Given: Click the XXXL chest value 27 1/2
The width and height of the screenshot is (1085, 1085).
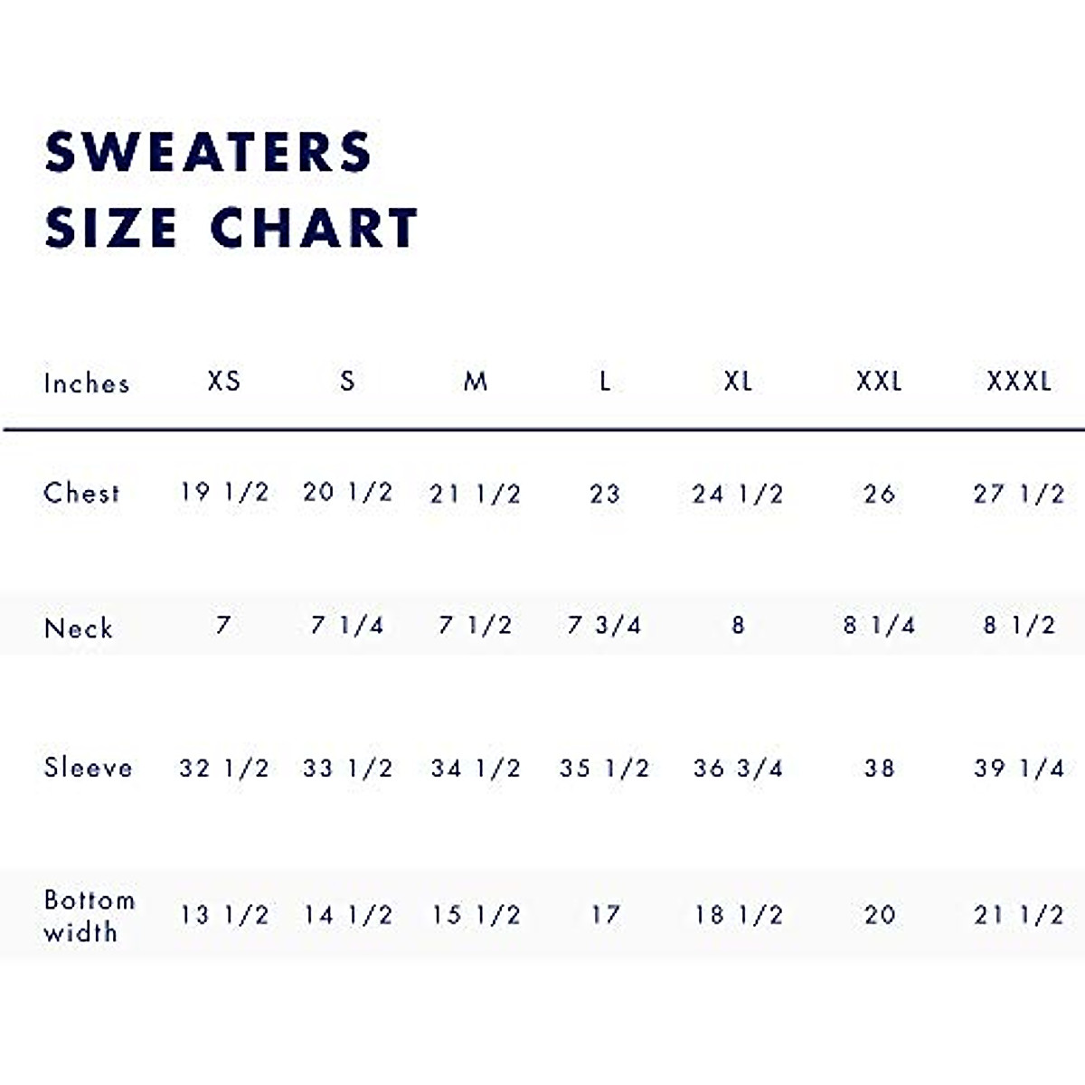Looking at the screenshot, I should (x=1019, y=494).
